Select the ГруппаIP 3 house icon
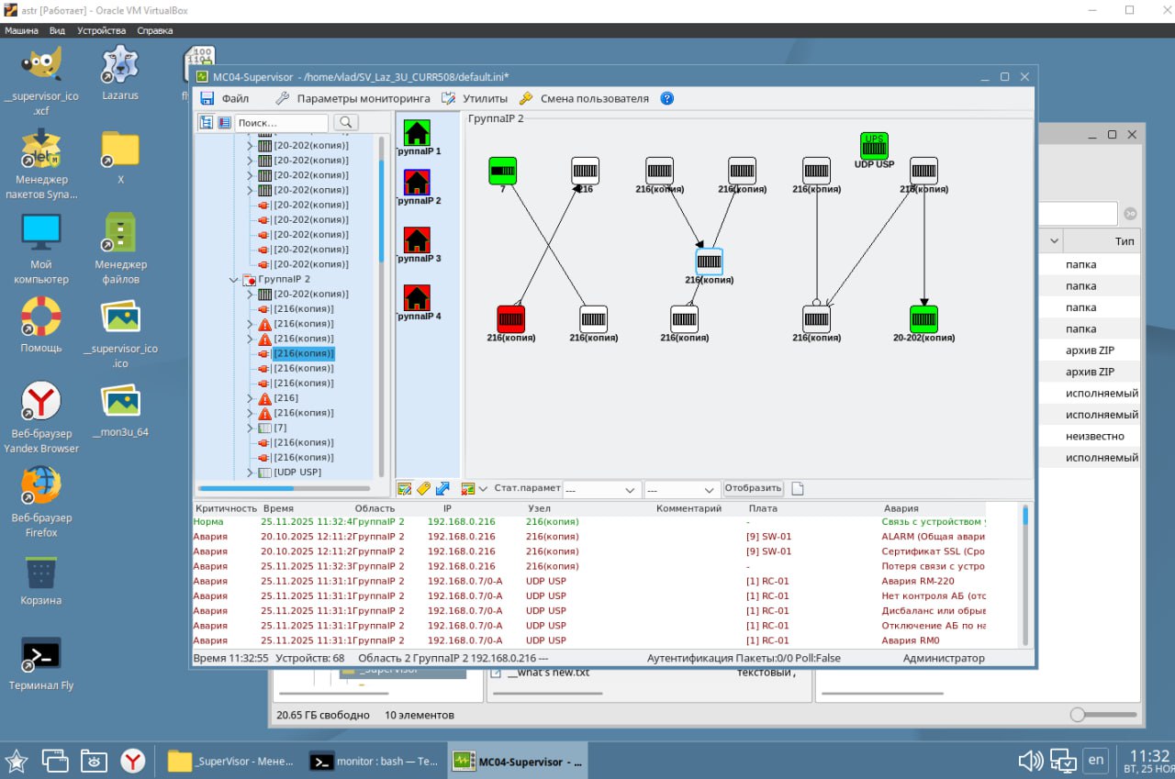Screen dimensions: 1175x779 [x=417, y=240]
